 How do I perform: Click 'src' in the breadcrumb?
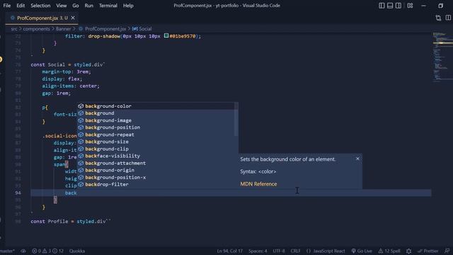(x=14, y=28)
